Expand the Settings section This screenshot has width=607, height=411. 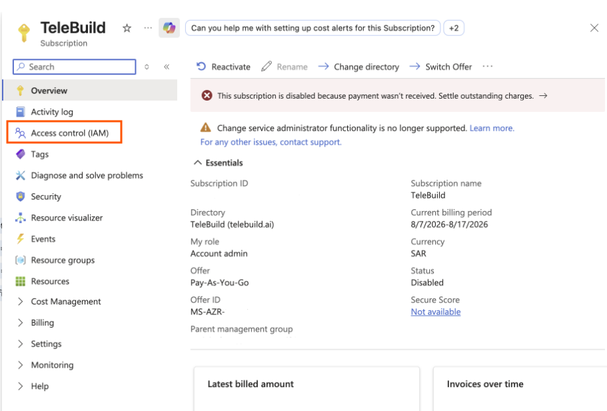click(21, 344)
